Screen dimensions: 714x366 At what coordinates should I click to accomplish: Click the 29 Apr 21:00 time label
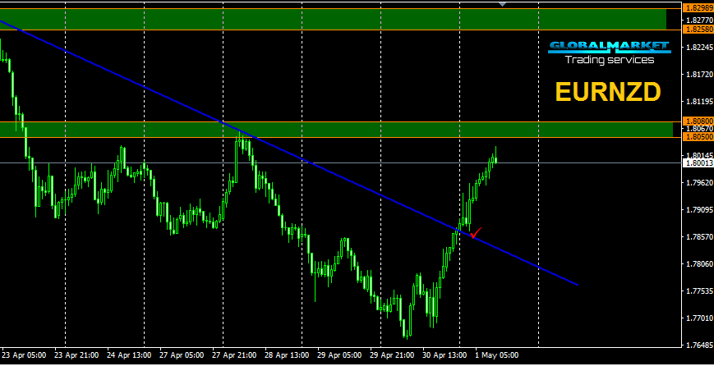[392, 355]
